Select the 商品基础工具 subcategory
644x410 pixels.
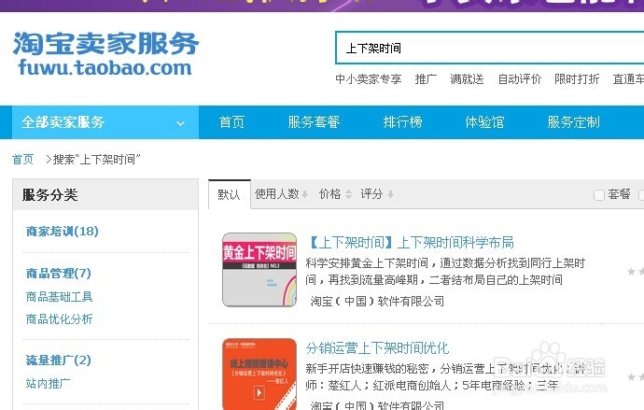[59, 297]
